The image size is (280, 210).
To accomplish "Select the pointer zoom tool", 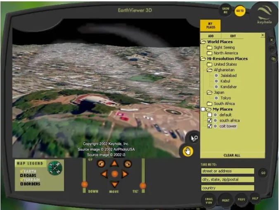I will [x=194, y=138].
